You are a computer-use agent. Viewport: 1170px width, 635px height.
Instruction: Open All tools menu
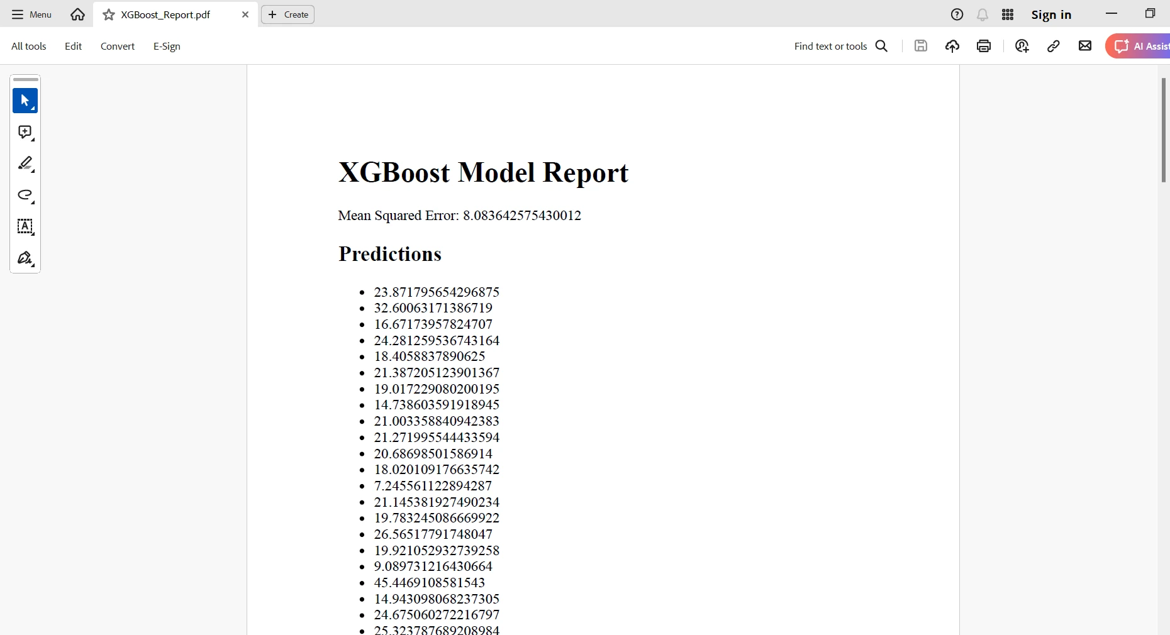[x=29, y=46]
